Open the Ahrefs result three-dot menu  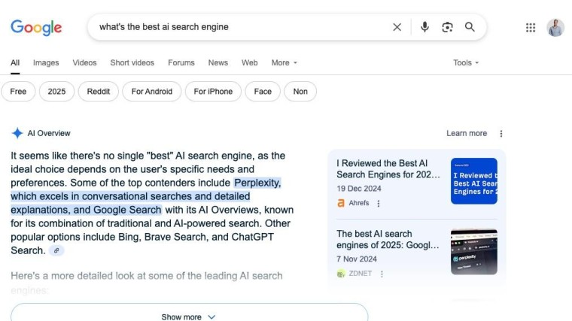coord(379,203)
